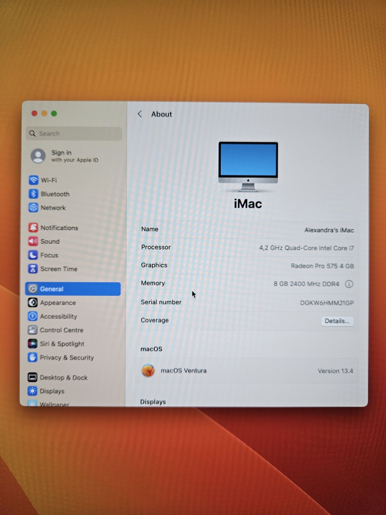
Task: Click the red close window button
Action: (x=34, y=114)
